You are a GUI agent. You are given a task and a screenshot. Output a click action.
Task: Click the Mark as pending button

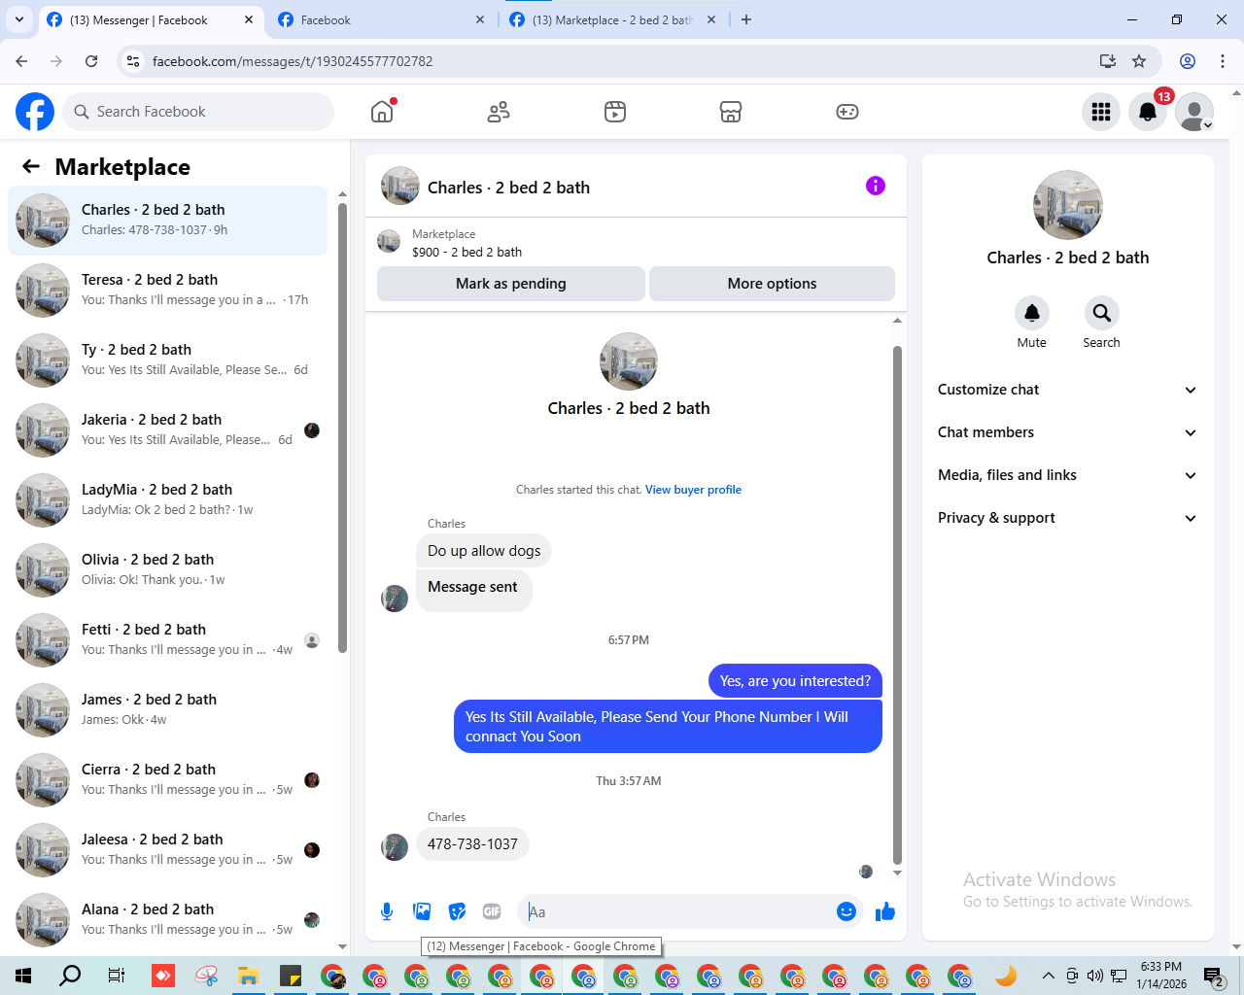[x=510, y=284]
